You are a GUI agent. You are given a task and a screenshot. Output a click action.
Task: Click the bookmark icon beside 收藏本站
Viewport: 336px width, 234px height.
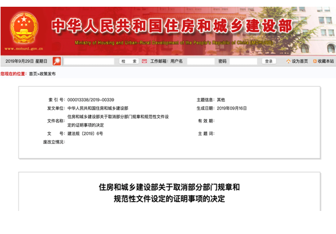click(315, 61)
